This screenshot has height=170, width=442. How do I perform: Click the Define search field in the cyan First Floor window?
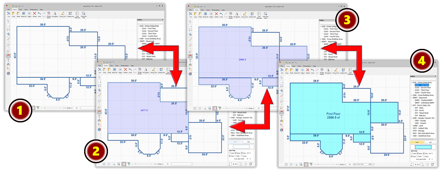coord(423,79)
